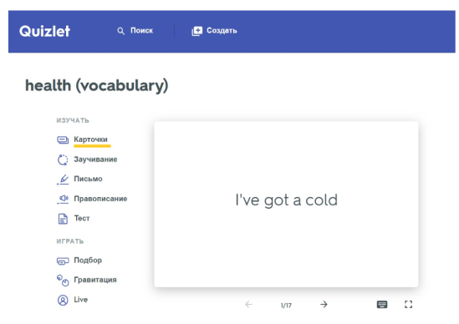Click the Quizlet logo
Viewport: 459px width, 324px height.
[44, 31]
